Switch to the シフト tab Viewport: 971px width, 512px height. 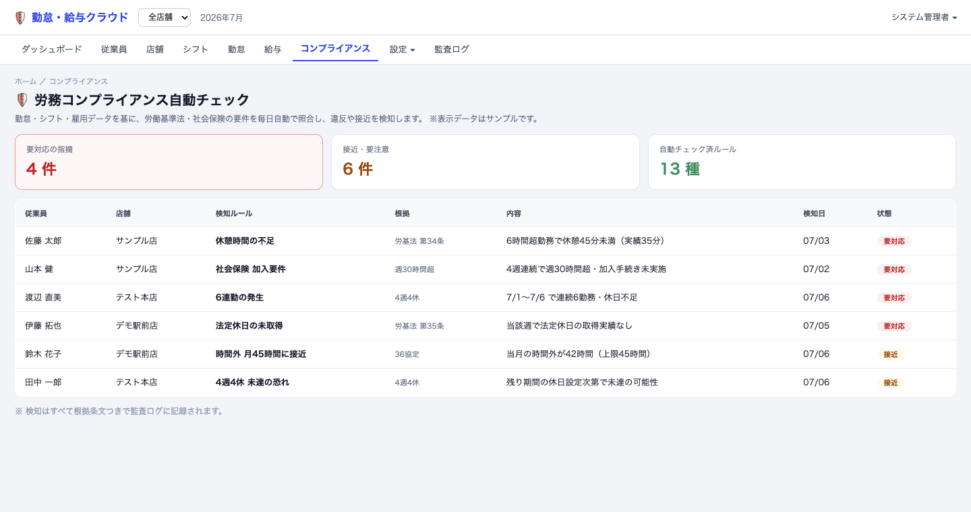click(196, 49)
